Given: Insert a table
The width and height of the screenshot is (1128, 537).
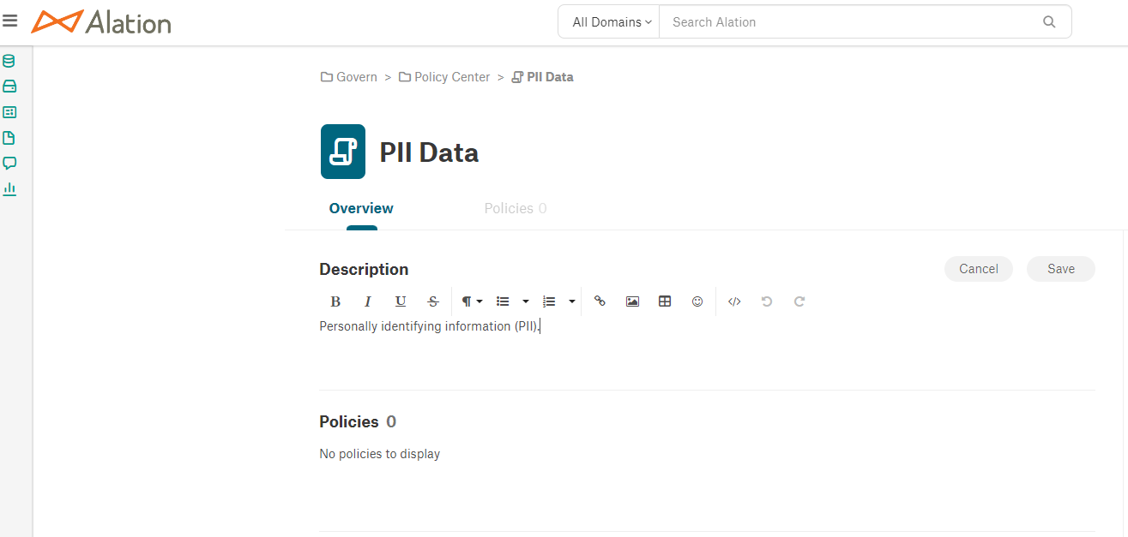Looking at the screenshot, I should click(665, 301).
